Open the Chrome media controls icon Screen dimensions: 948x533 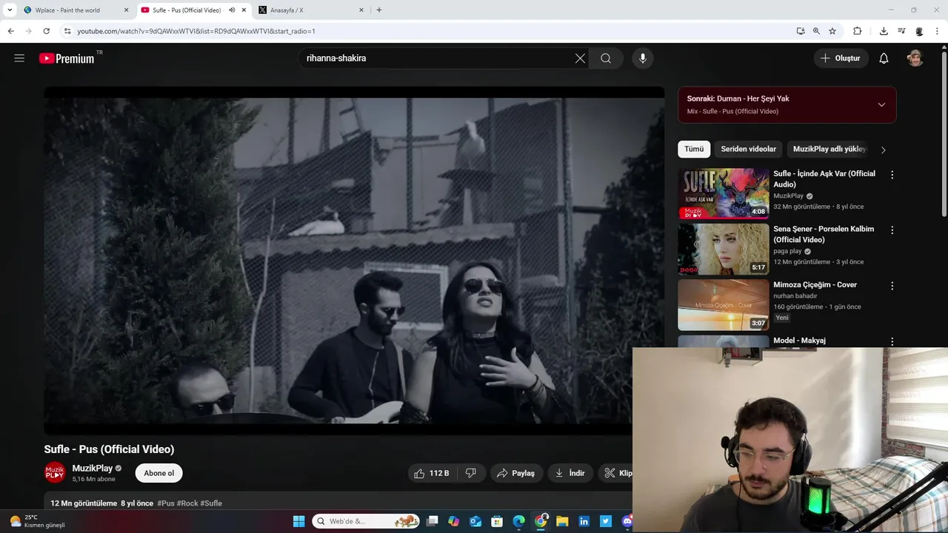(901, 31)
